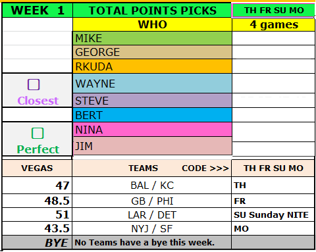Screen dimensions: 316x252
Task: Select the yellow 4 games cell
Action: pos(273,24)
